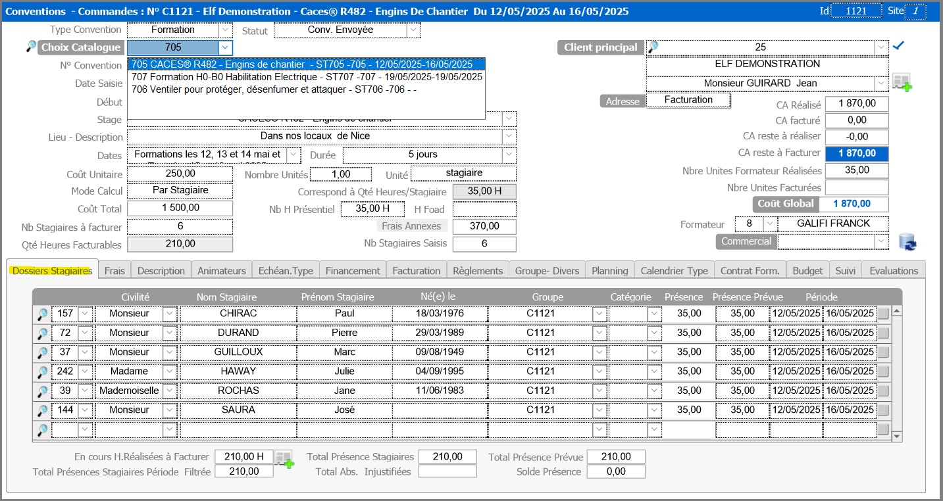This screenshot has height=501, width=943.
Task: Open the Evaluations tab
Action: [x=894, y=270]
